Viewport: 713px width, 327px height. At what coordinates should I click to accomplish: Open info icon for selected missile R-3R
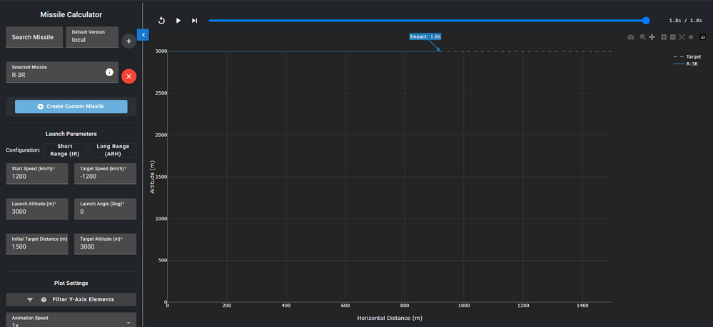109,72
